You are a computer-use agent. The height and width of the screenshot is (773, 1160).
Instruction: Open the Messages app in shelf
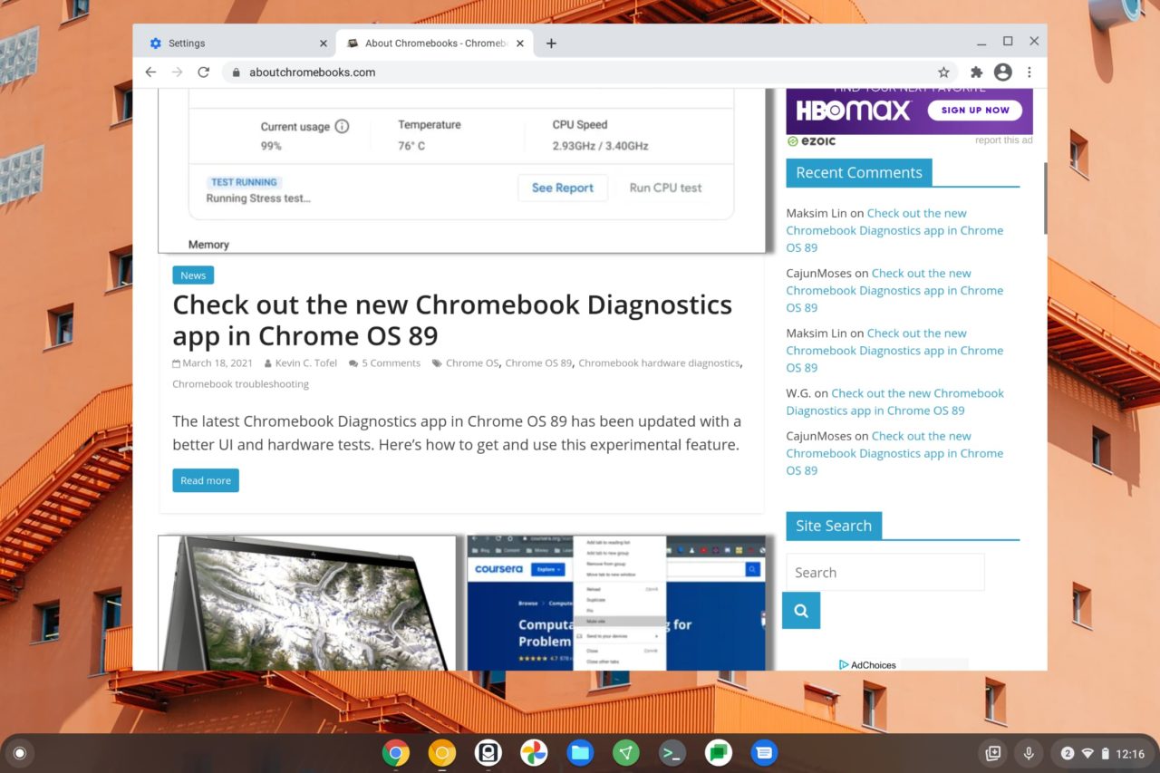click(765, 753)
